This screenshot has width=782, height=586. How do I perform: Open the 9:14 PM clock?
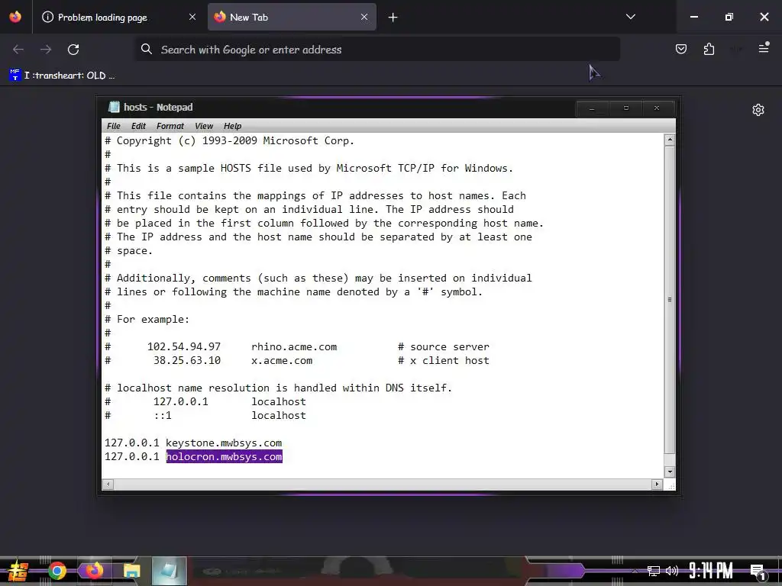pyautogui.click(x=711, y=571)
